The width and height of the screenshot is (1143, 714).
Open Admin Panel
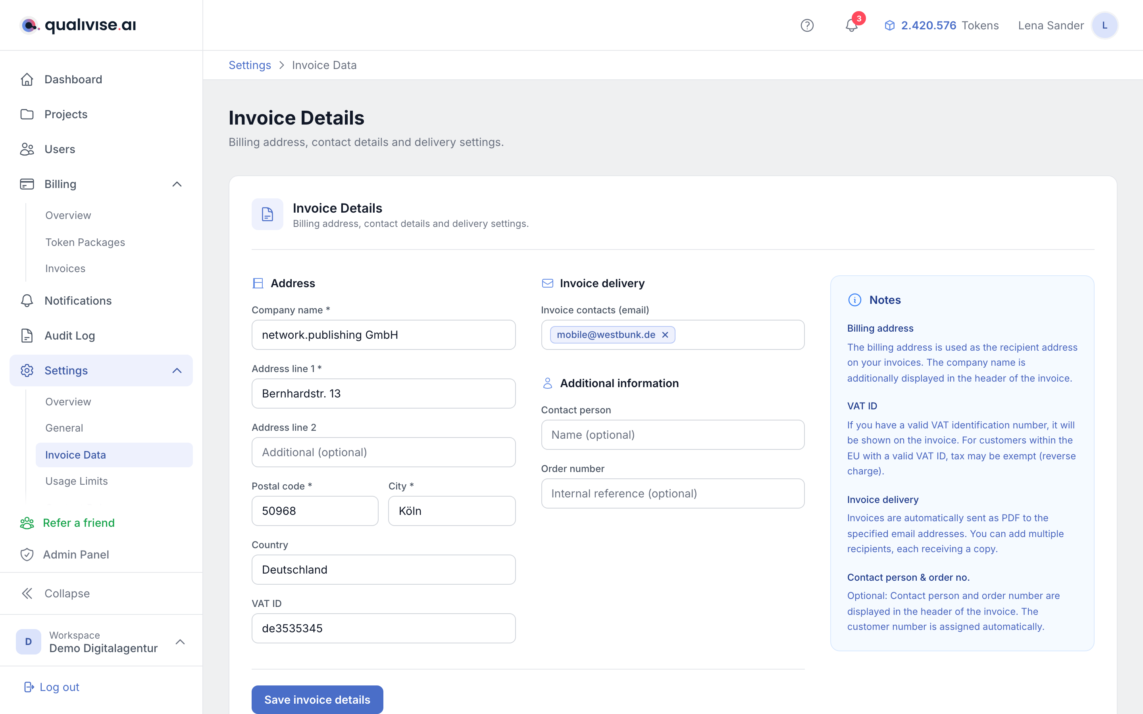tap(76, 555)
